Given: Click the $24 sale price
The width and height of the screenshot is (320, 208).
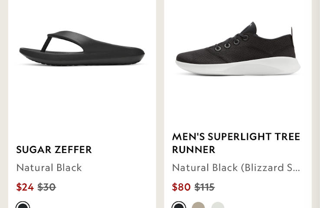Looking at the screenshot, I should (x=25, y=187).
